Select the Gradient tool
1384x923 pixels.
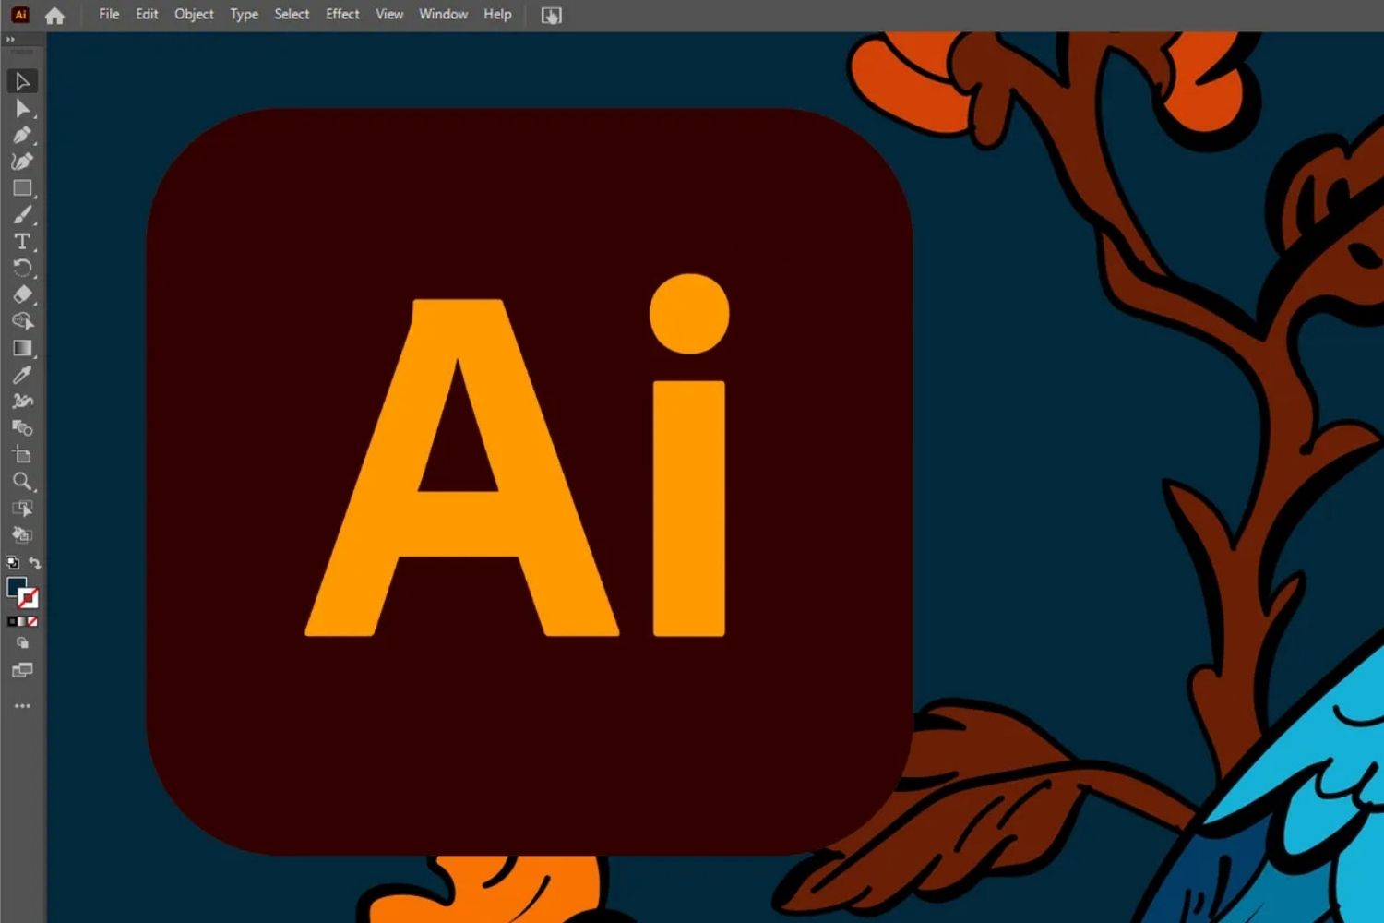pyautogui.click(x=22, y=348)
